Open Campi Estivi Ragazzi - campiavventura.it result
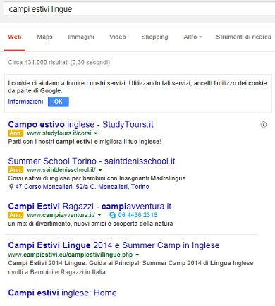Image resolution: width=275 pixels, height=306 pixels. point(90,207)
